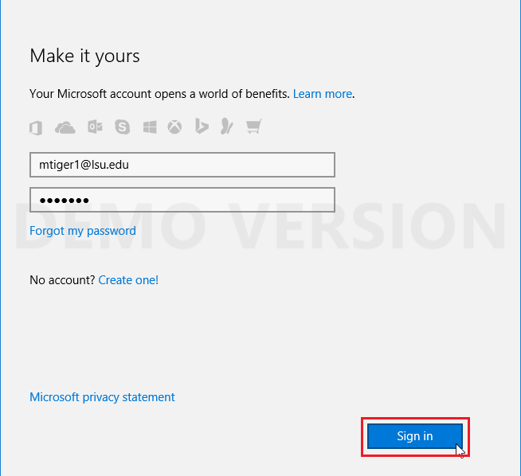Viewport: 521px width, 476px height.
Task: Click the 'No account?' text
Action: point(62,280)
